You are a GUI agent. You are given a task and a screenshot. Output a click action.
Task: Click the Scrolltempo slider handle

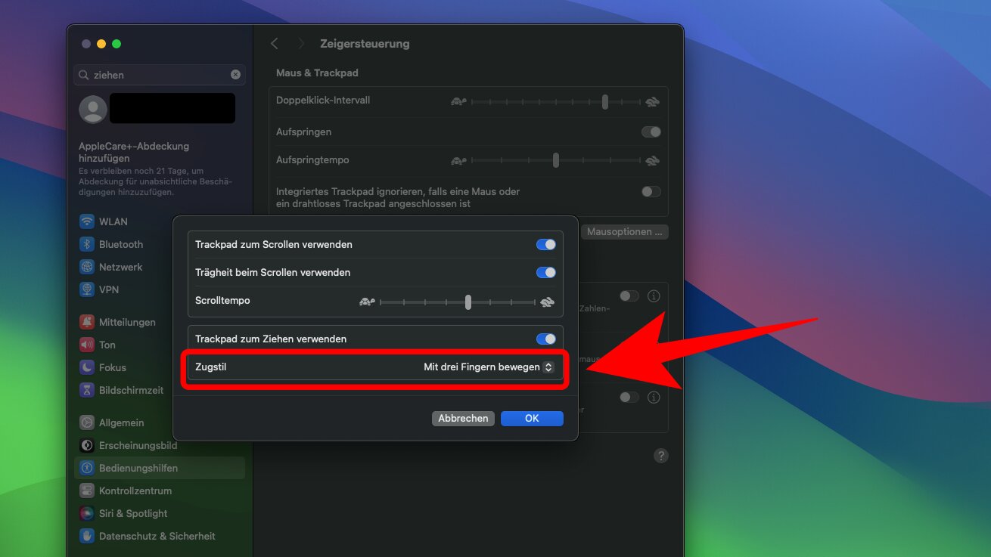(468, 302)
